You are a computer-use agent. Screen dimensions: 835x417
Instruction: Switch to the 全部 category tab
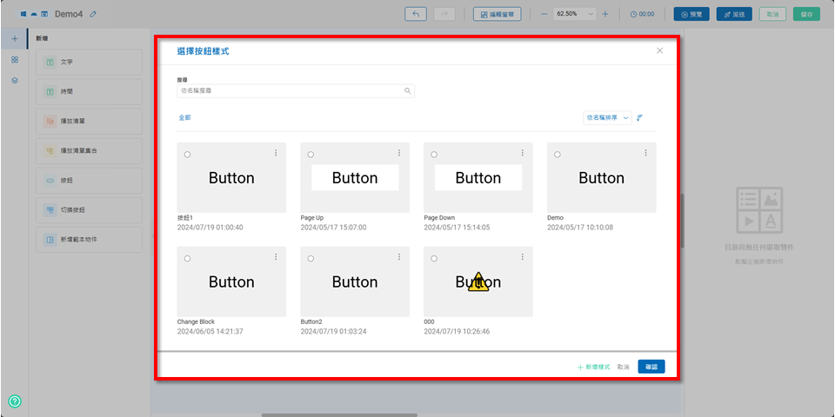coord(184,117)
